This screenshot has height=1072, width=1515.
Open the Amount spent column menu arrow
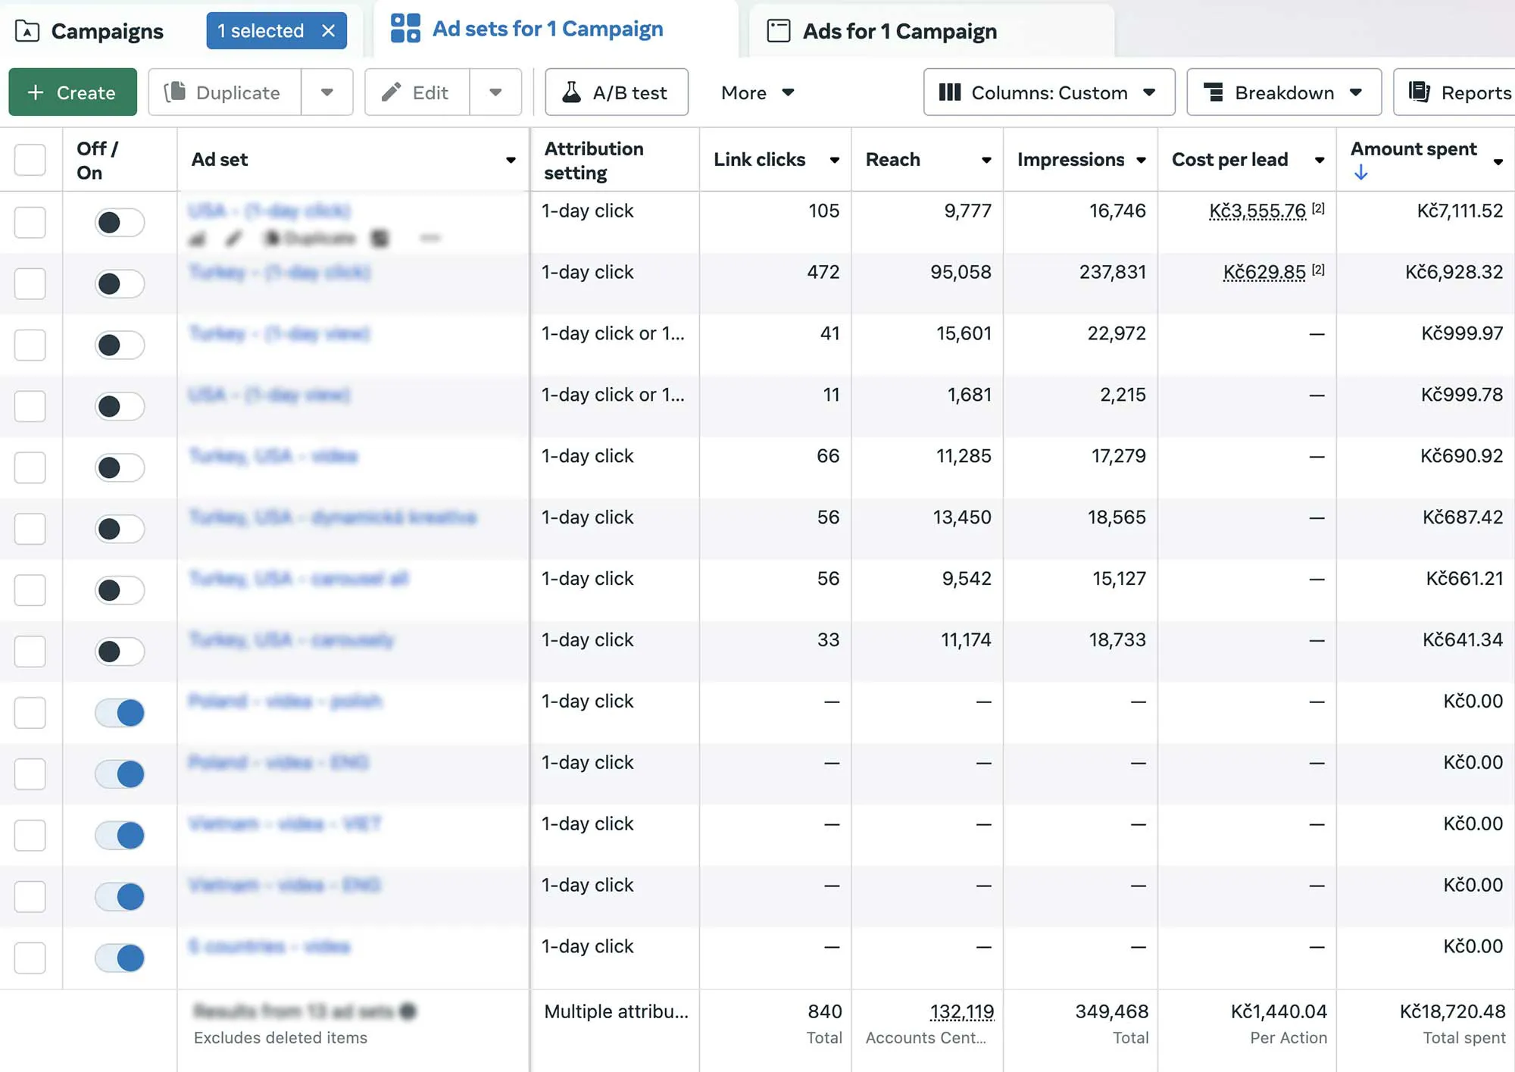point(1498,162)
